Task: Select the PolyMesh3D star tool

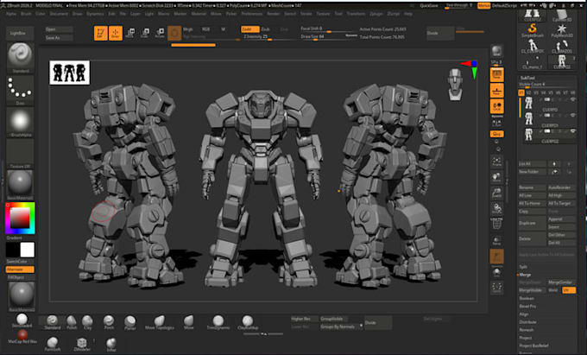Action: pyautogui.click(x=562, y=30)
